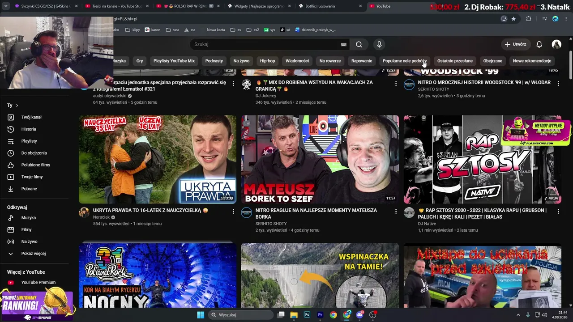Click the Utwórz create button
Viewport: 573px width, 322px height.
click(516, 44)
